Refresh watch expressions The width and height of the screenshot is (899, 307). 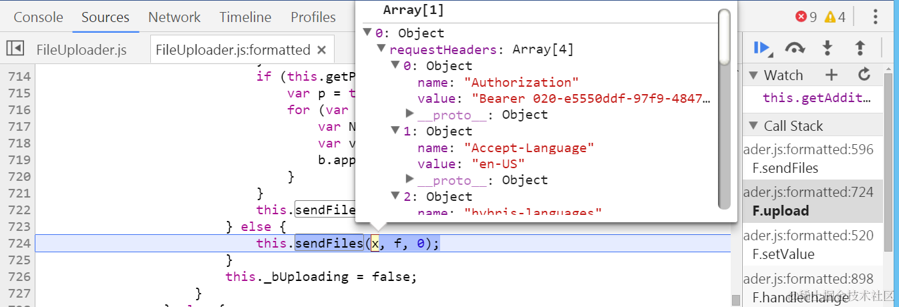coord(864,75)
